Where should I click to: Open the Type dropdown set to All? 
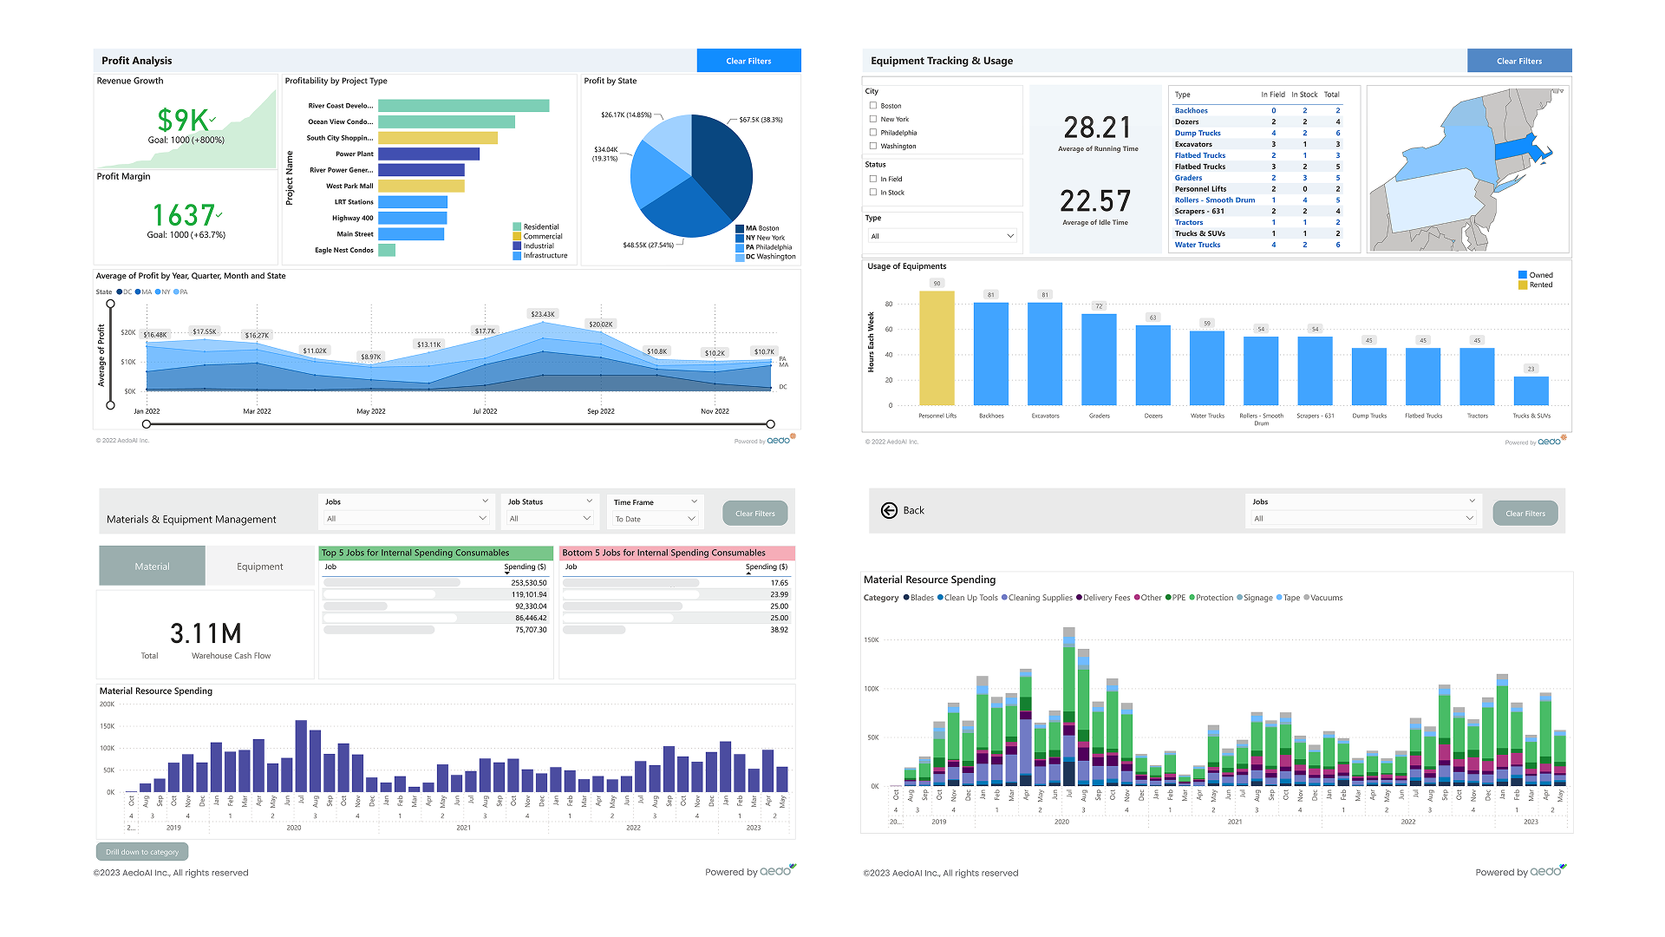pyautogui.click(x=943, y=236)
